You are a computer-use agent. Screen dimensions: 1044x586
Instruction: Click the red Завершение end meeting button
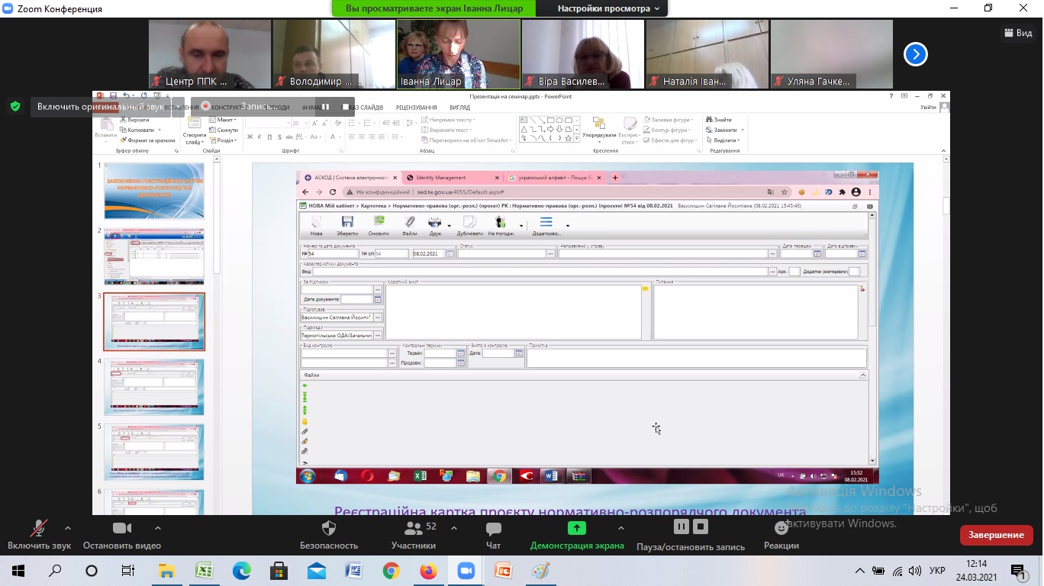(x=996, y=535)
